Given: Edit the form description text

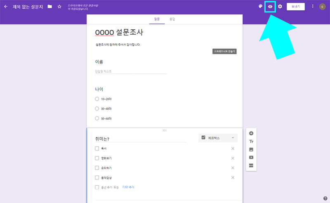Looking at the screenshot, I should pos(118,45).
